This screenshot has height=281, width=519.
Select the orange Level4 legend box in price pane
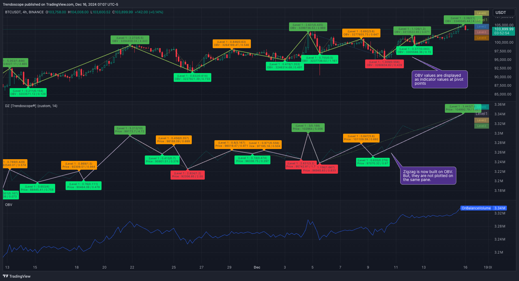tap(481, 38)
